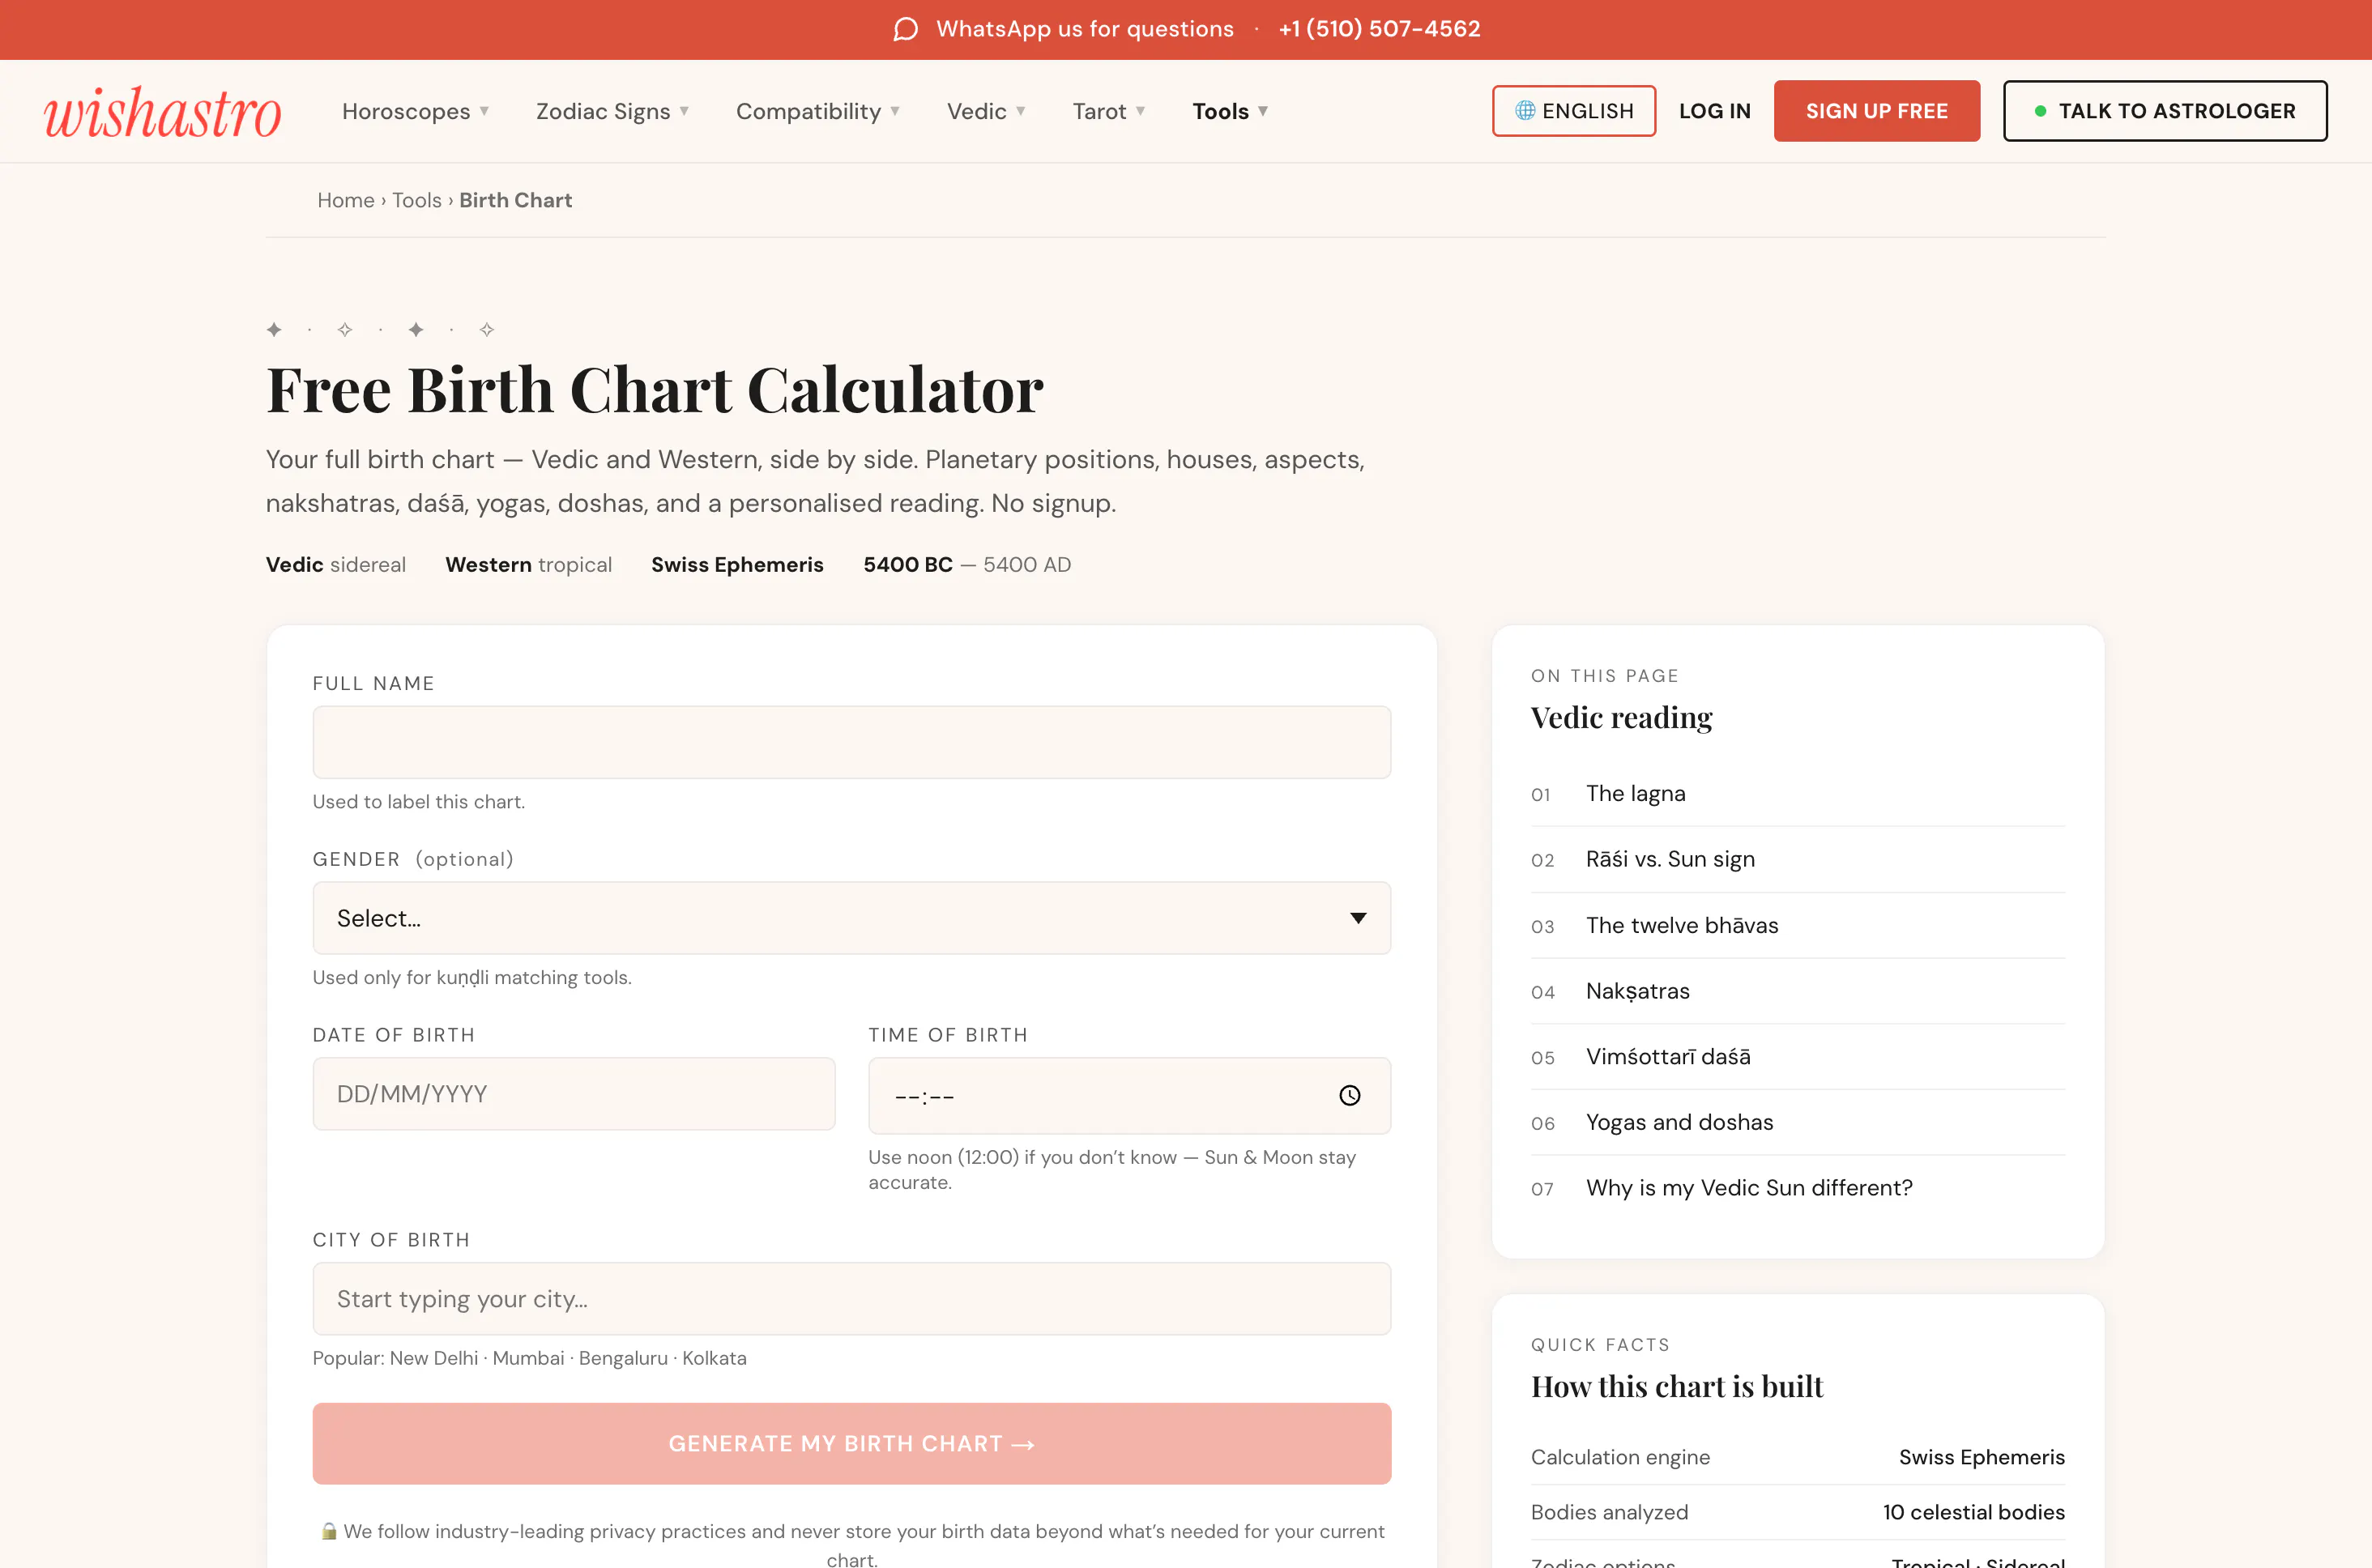Select Kolkata popular city
The image size is (2372, 1568).
tap(714, 1358)
